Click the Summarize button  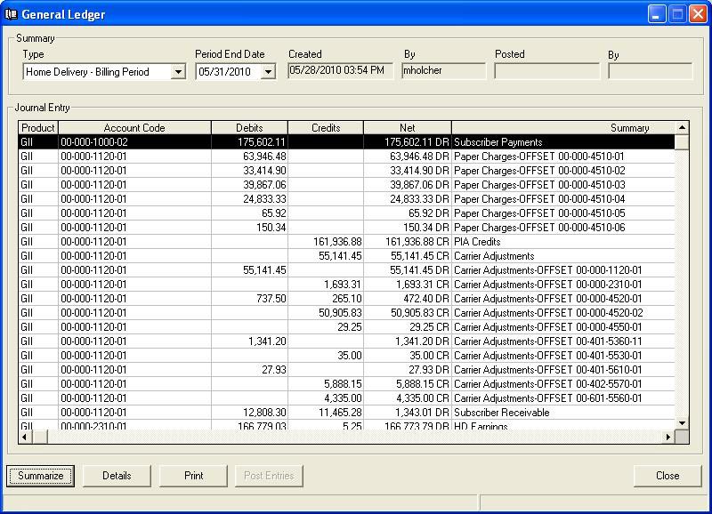(42, 476)
